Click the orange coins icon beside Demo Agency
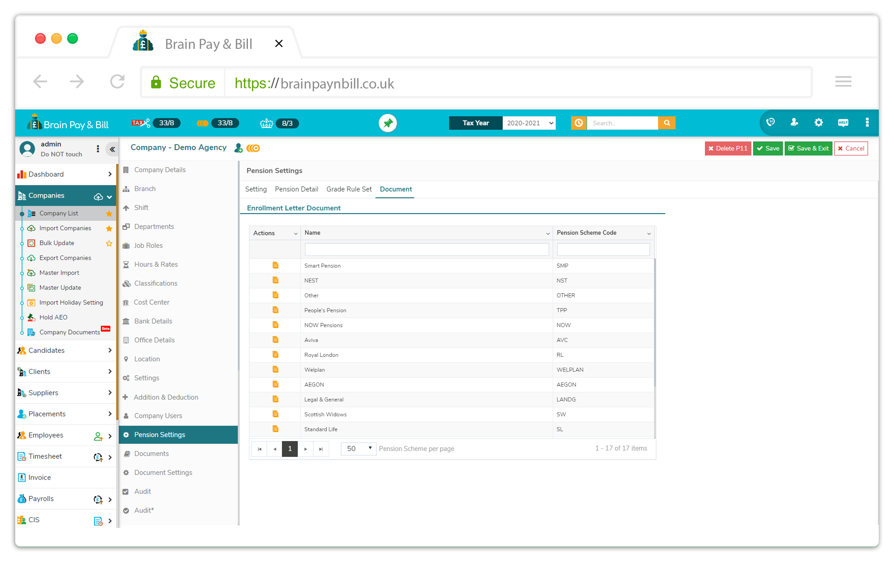 click(253, 148)
